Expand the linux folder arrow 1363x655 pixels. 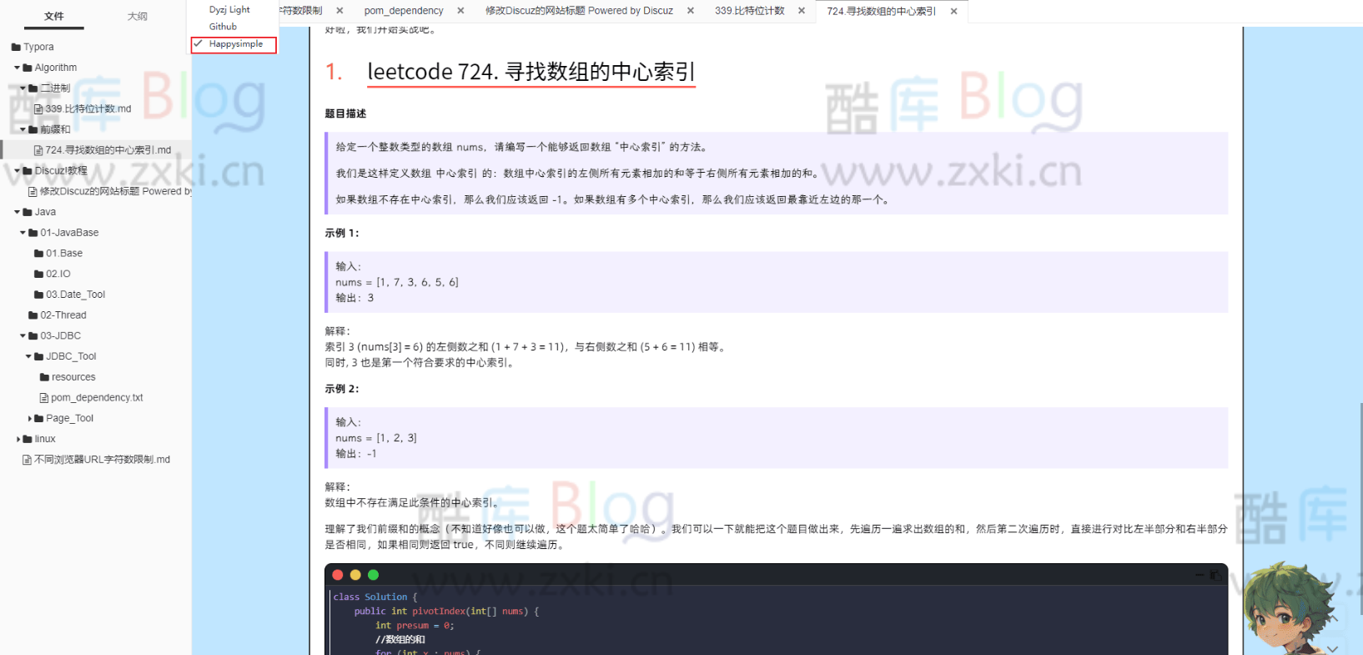[18, 439]
